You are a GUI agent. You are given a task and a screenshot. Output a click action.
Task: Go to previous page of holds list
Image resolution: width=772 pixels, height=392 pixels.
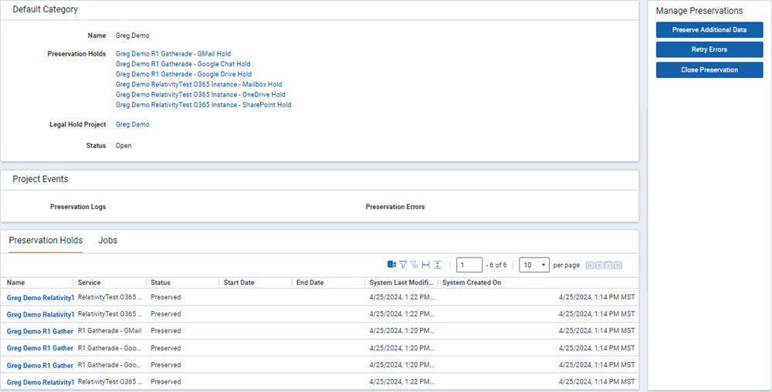[x=599, y=265]
